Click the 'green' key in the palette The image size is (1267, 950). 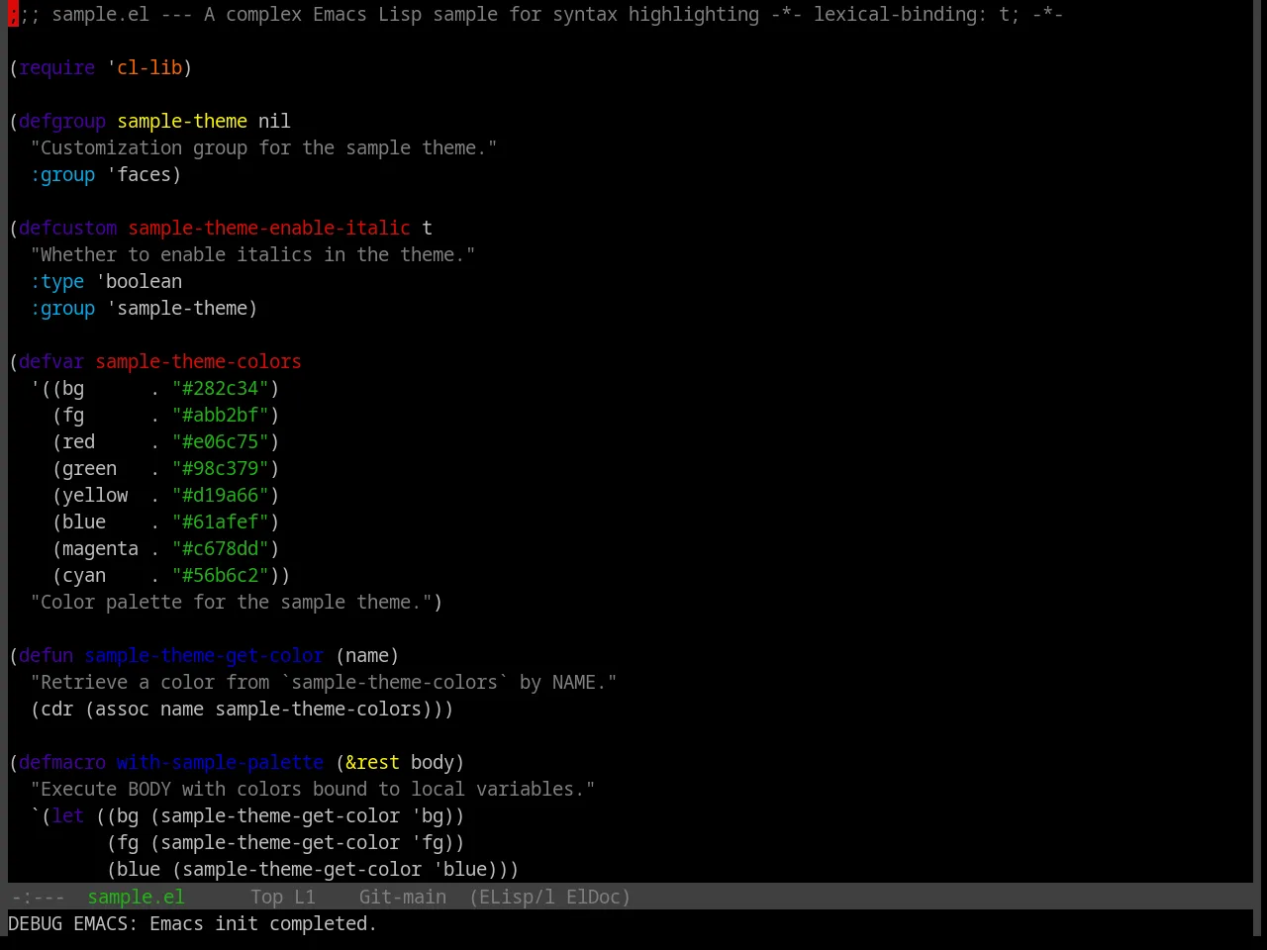(x=89, y=468)
